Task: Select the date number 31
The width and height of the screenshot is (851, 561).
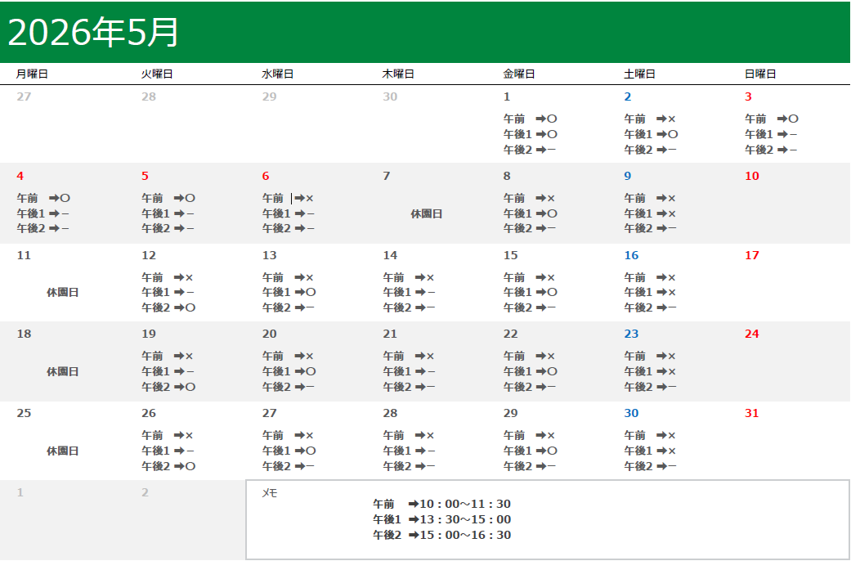Action: (751, 413)
